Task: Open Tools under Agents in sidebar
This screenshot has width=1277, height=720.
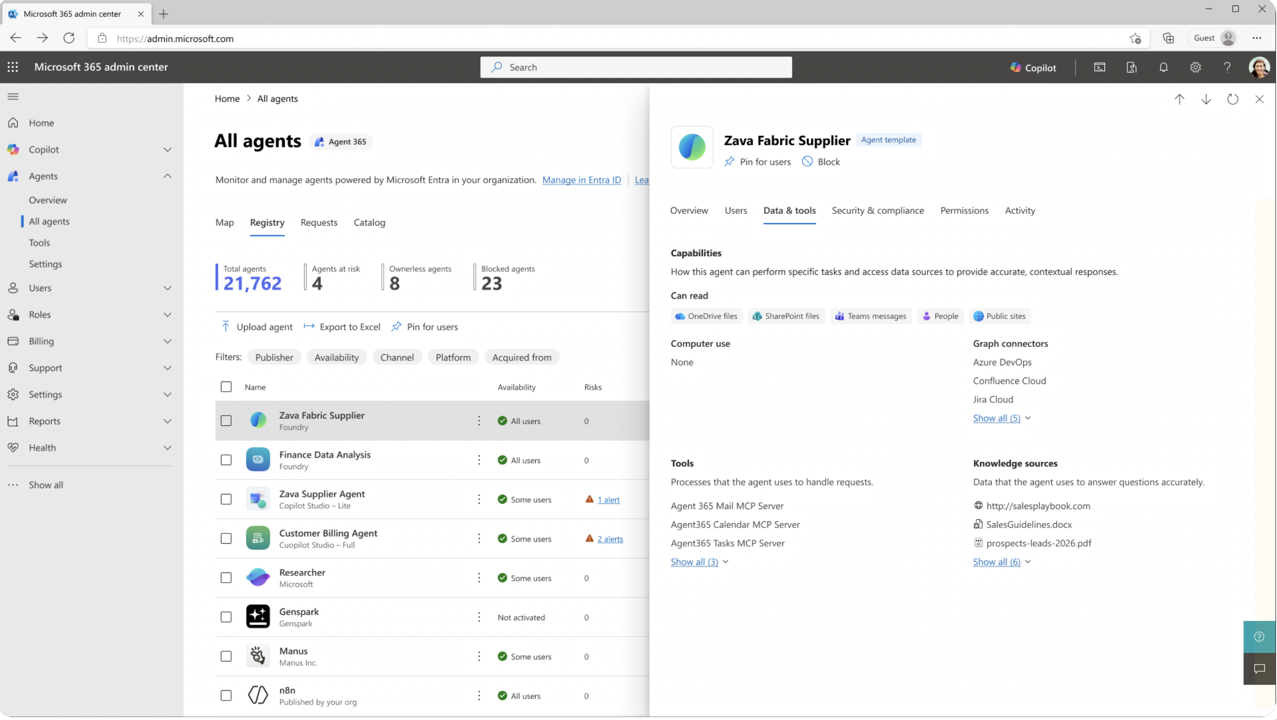Action: [x=39, y=243]
